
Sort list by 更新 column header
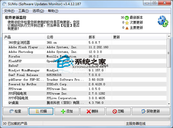tap(139, 37)
